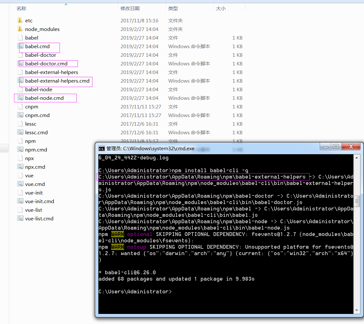Click the babel-doctor file icon

point(20,55)
